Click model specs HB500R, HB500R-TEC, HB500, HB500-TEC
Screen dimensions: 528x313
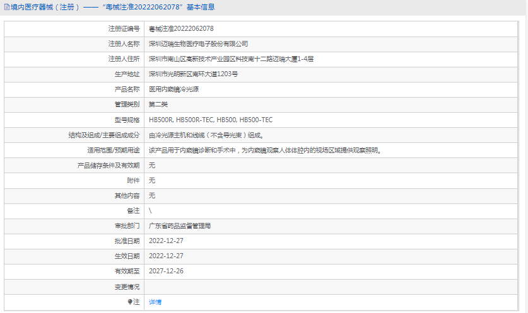[211, 120]
